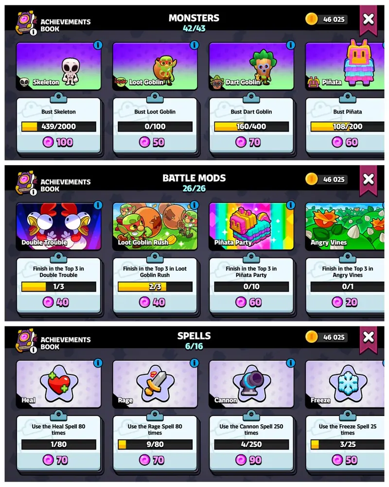View info for Double Trouble battle mod
The height and width of the screenshot is (487, 389).
click(98, 205)
